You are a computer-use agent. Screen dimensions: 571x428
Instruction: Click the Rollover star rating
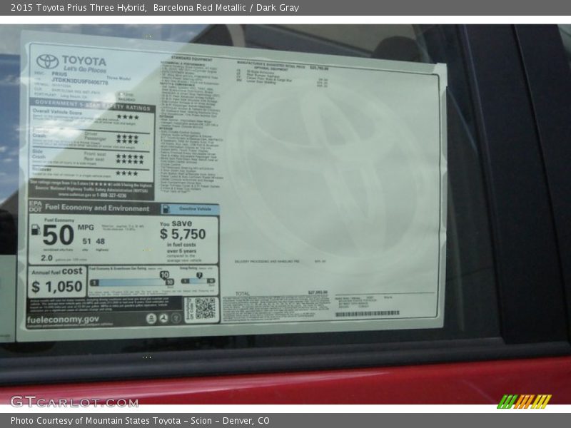click(128, 173)
